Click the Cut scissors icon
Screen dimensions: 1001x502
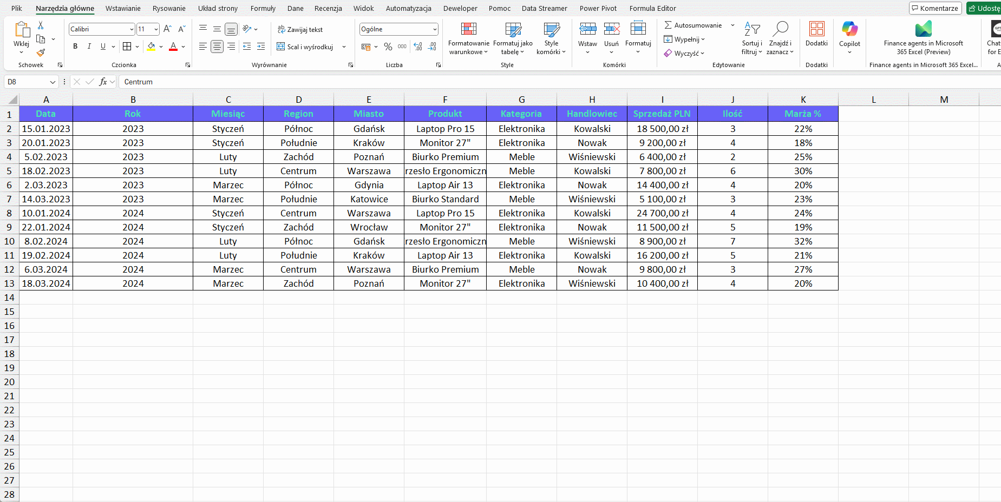[x=41, y=25]
